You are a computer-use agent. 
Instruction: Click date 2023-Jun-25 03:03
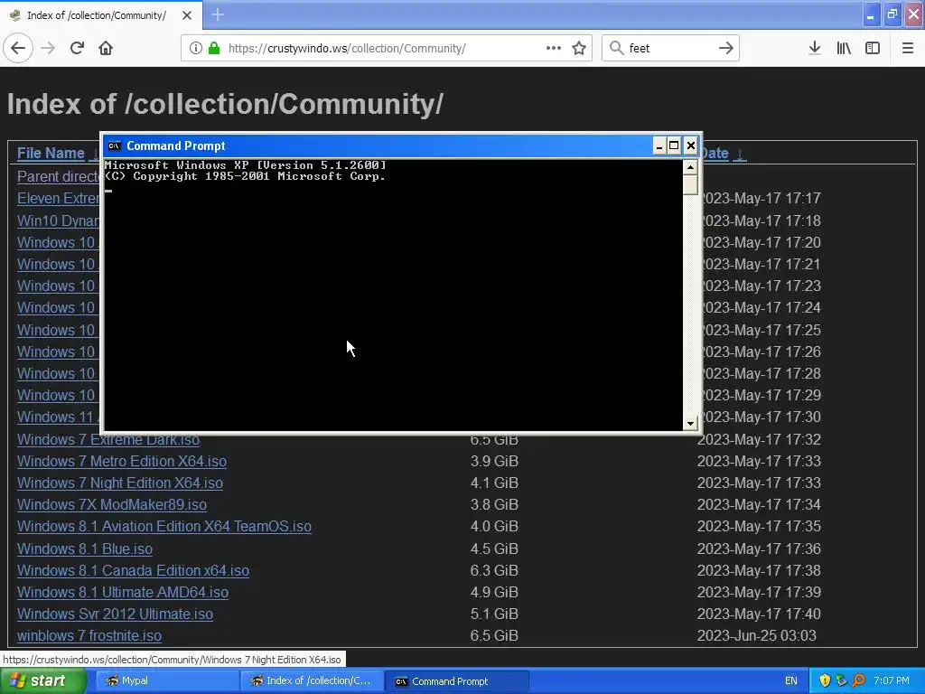coord(756,635)
